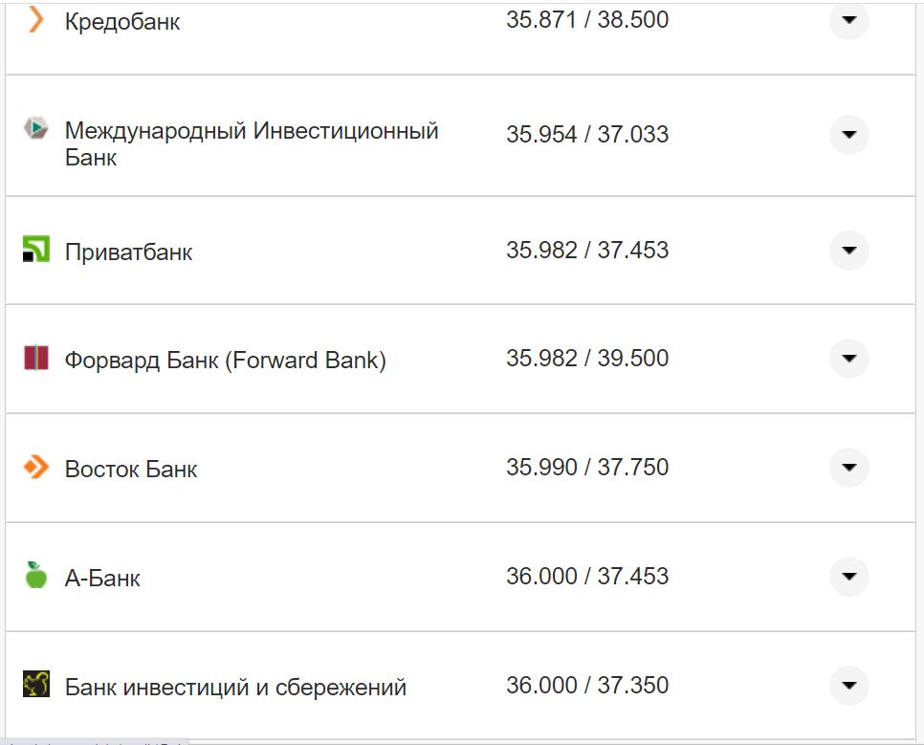Open the А-Банк dropdown arrow
Screen dimensions: 924x745
click(847, 576)
